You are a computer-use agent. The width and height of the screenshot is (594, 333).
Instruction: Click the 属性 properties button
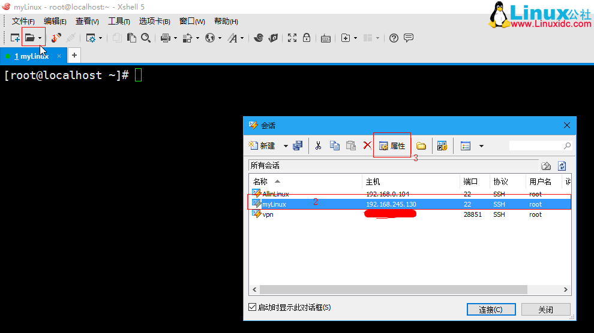392,146
